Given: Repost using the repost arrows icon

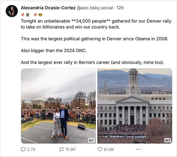Looking at the screenshot, I should pos(61,149).
